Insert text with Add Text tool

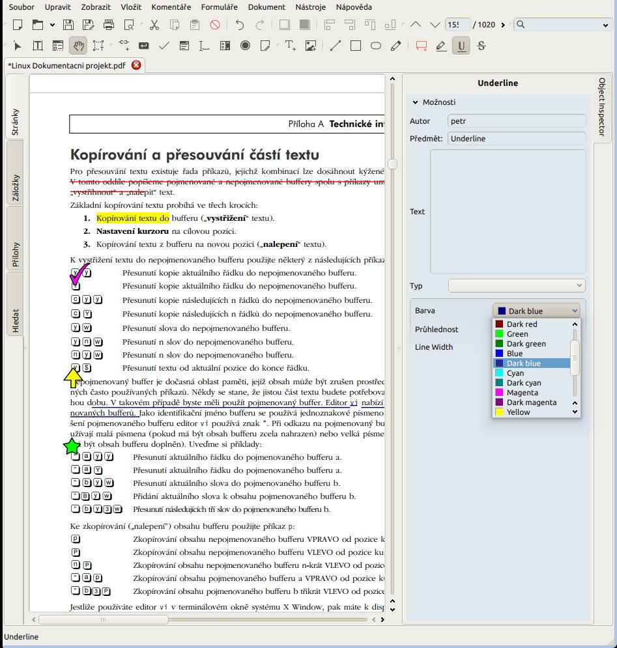291,46
